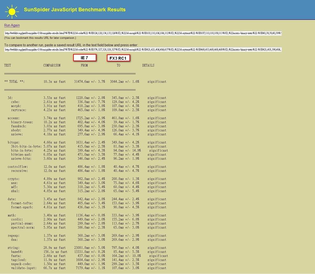Click the IE 7 label box
The height and width of the screenshot is (274, 315).
click(x=85, y=58)
